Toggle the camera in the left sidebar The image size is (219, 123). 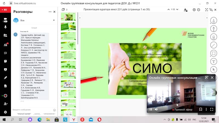coord(5,20)
